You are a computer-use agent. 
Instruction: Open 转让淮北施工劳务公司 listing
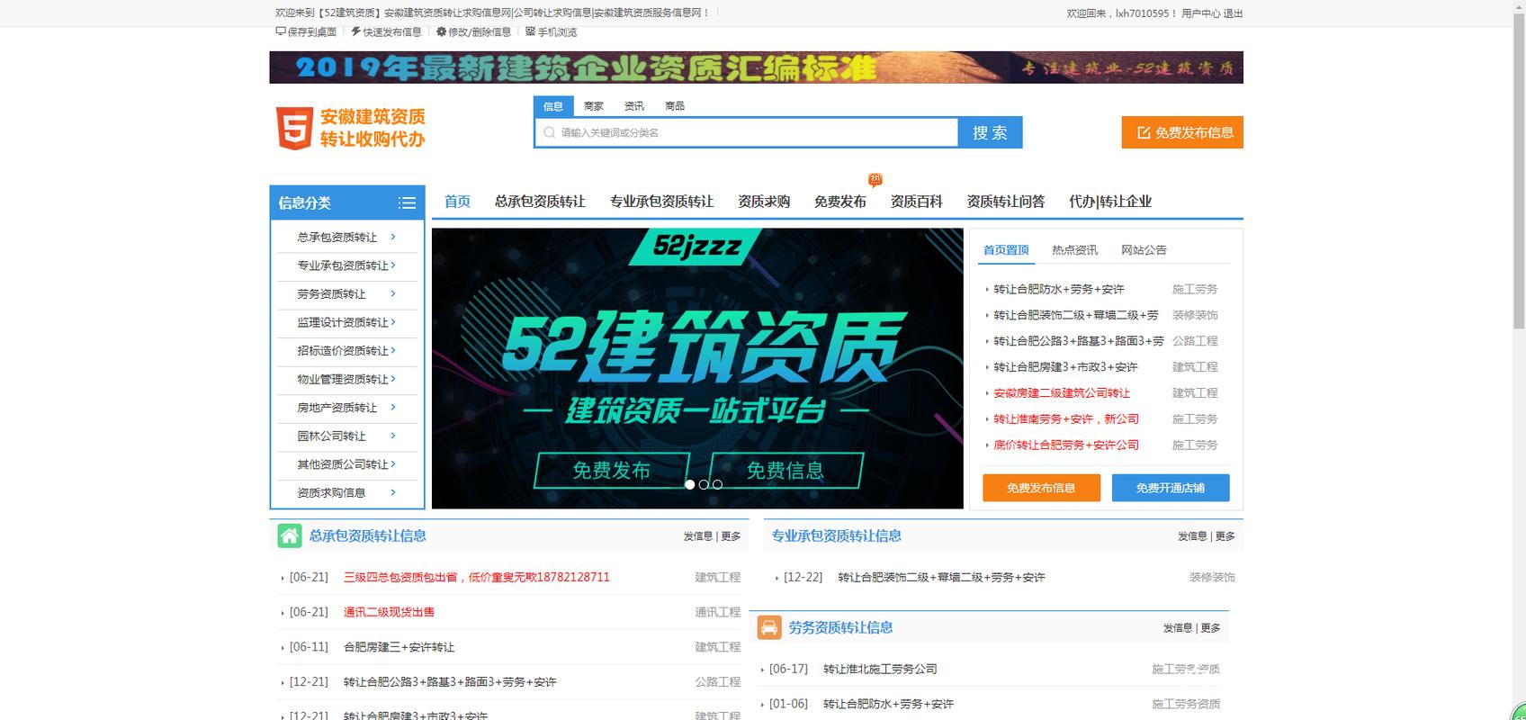coord(880,669)
